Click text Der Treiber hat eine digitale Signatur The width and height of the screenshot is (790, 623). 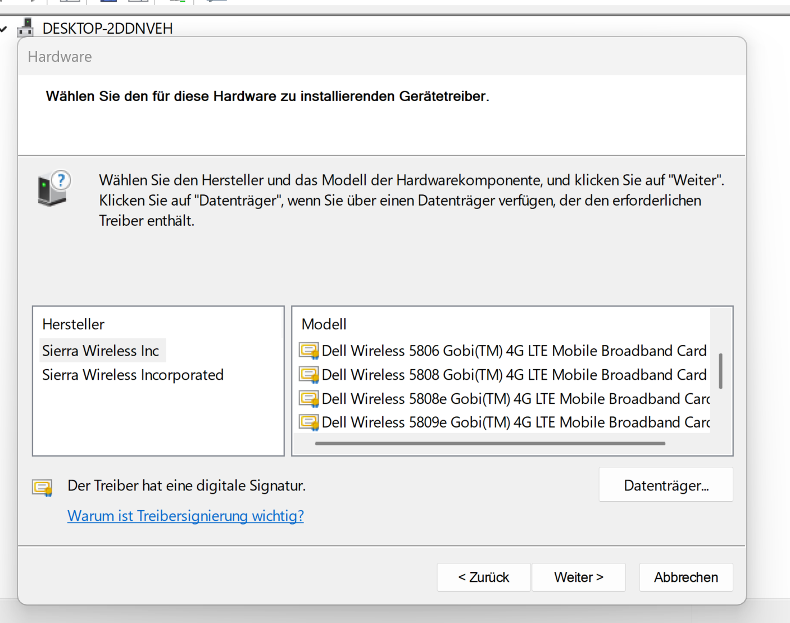[x=187, y=485]
